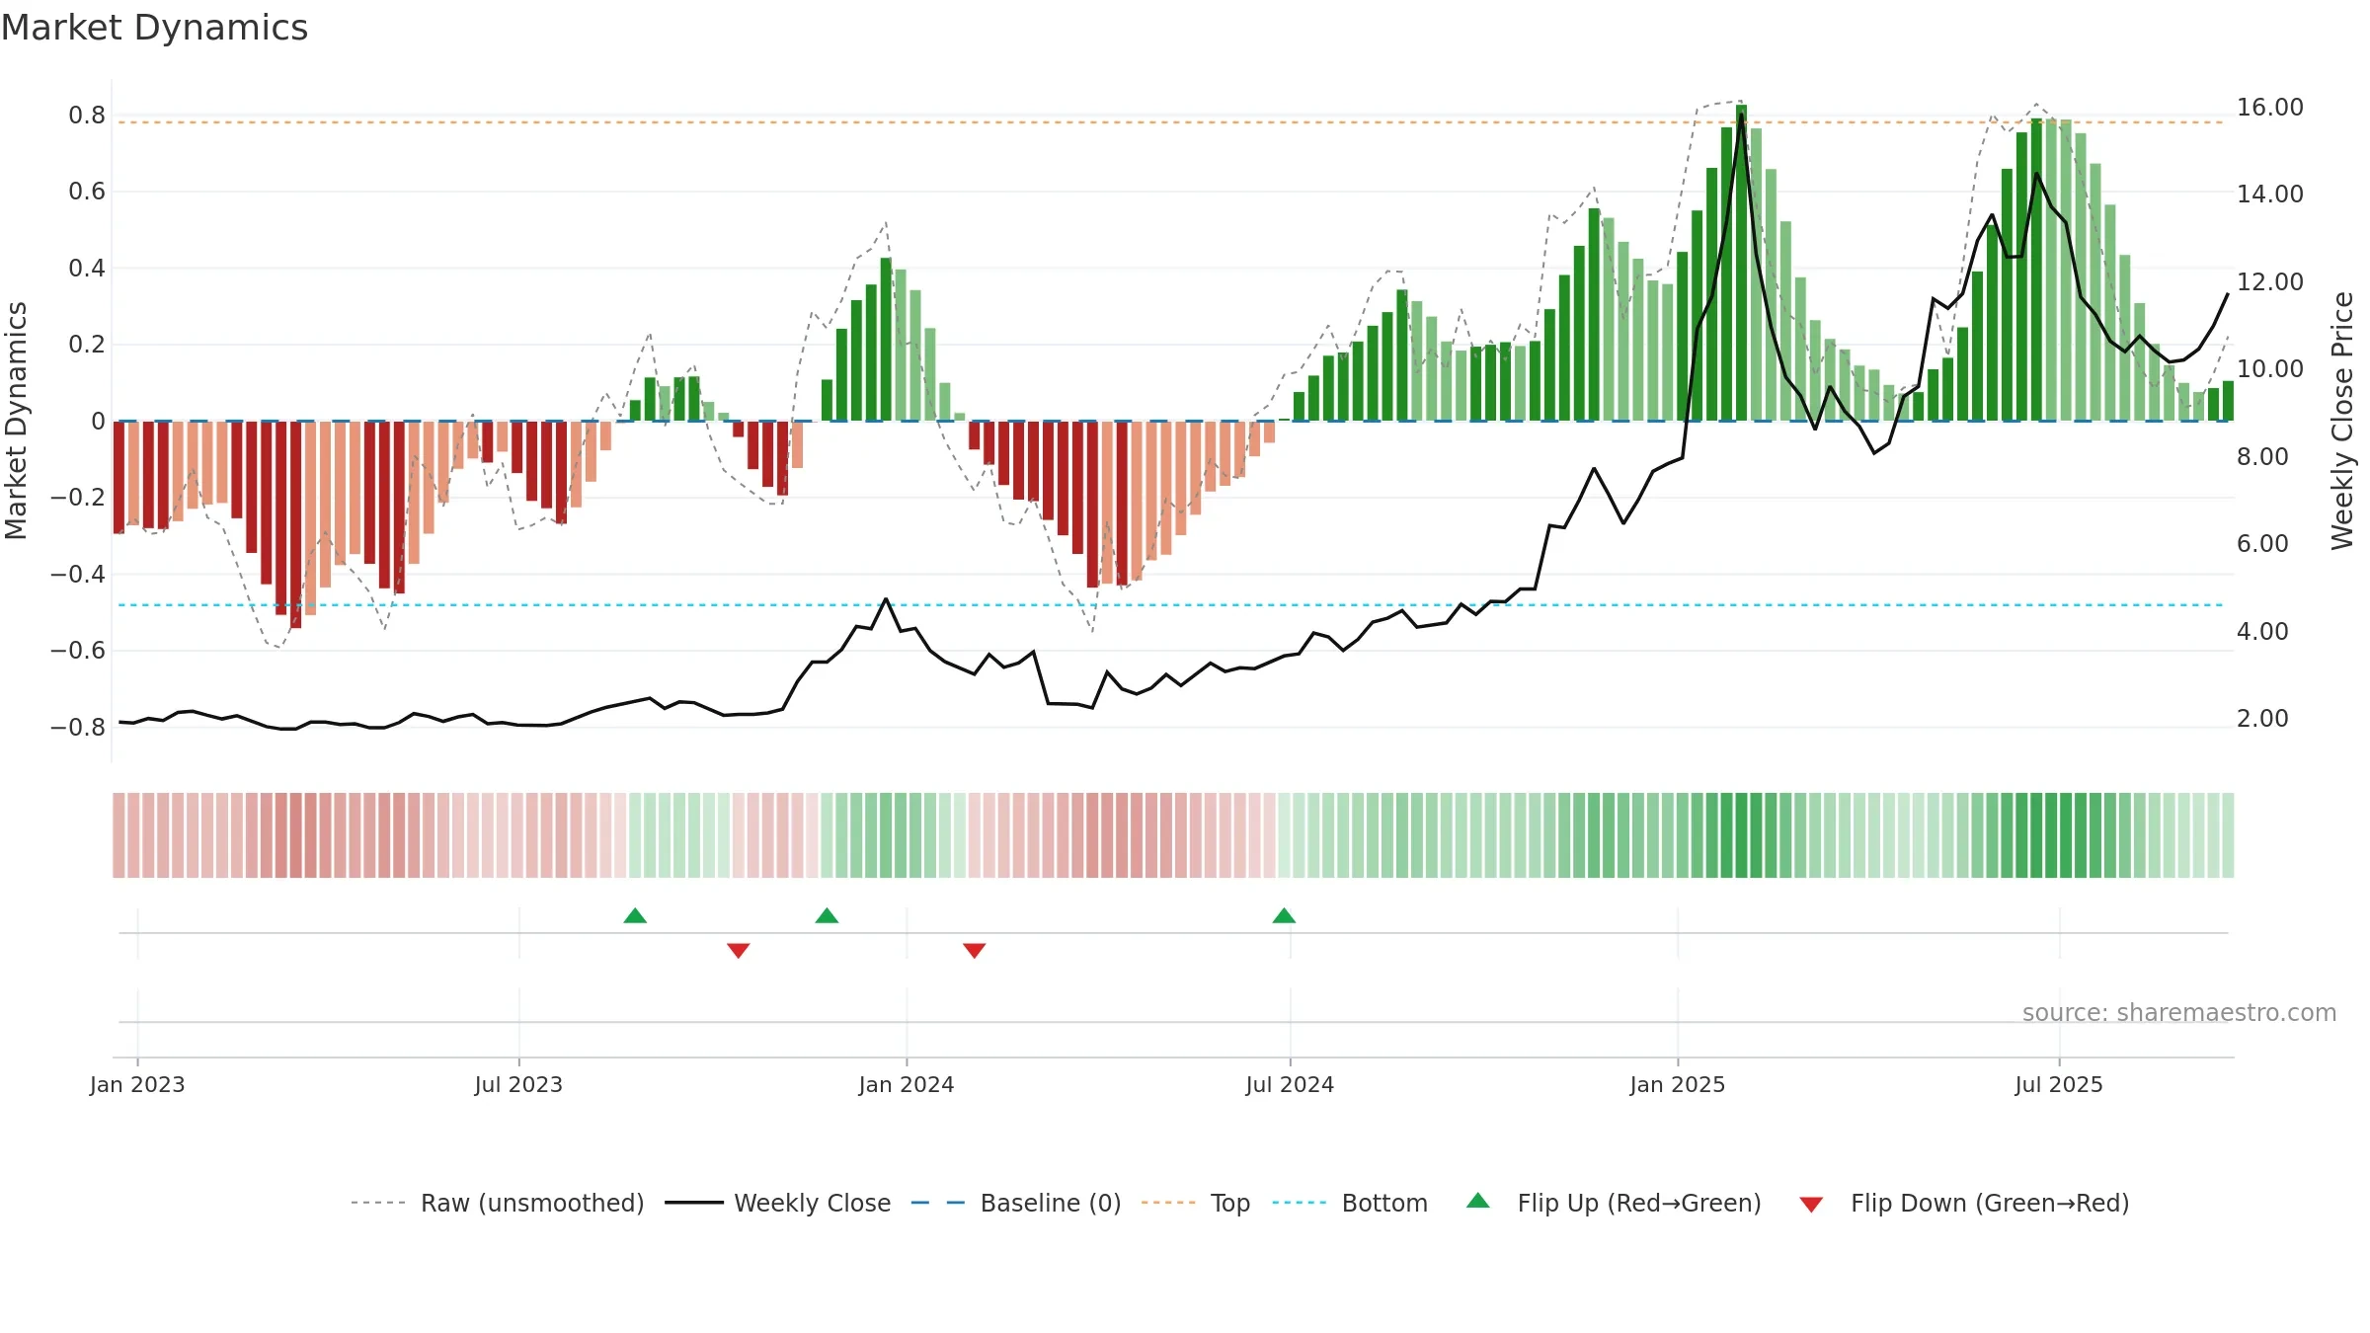
Task: Click the dashed gray Raw line sample in the legend
Action: tap(378, 1203)
